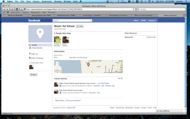Open the volume menu bar icon
Image resolution: width=190 pixels, height=119 pixels.
153,1
